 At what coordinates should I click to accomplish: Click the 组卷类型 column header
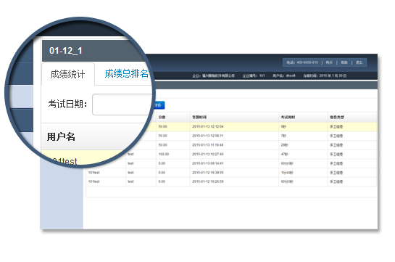pos(337,118)
